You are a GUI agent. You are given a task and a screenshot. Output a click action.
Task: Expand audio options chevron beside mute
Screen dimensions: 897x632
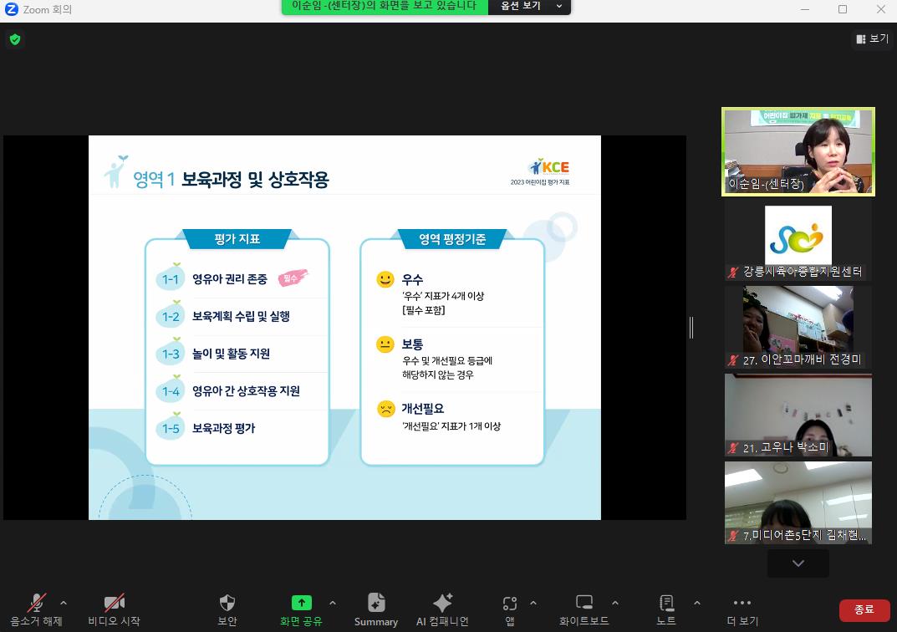[x=64, y=603]
